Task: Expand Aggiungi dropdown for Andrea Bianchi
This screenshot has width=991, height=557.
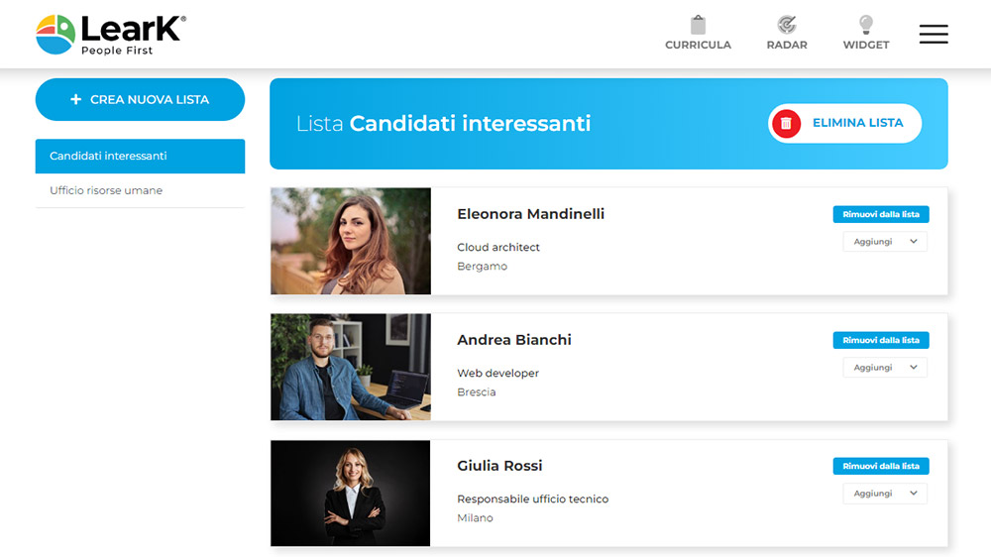Action: coord(885,368)
